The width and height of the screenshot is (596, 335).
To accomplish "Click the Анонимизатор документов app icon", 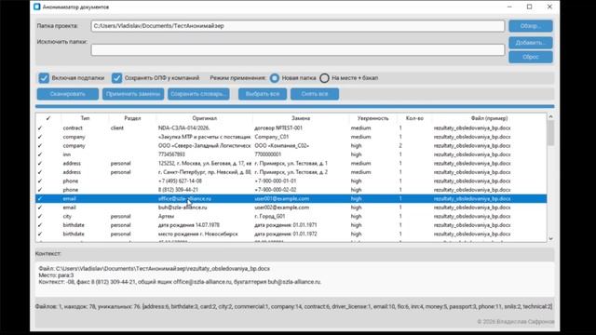I will coord(37,7).
